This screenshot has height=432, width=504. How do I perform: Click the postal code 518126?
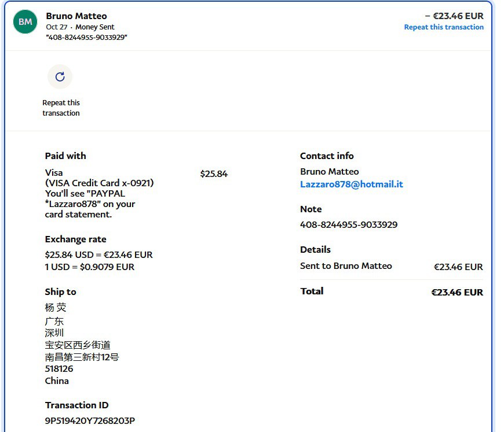59,369
